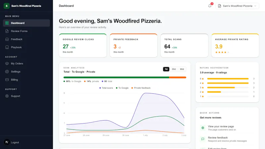
Task: Open Total Scans stat card
Action: pyautogui.click(x=185, y=45)
